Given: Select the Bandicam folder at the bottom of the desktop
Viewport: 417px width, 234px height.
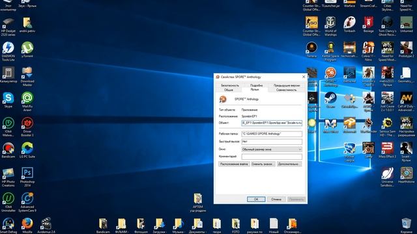Looking at the screenshot, I should click(x=103, y=226).
